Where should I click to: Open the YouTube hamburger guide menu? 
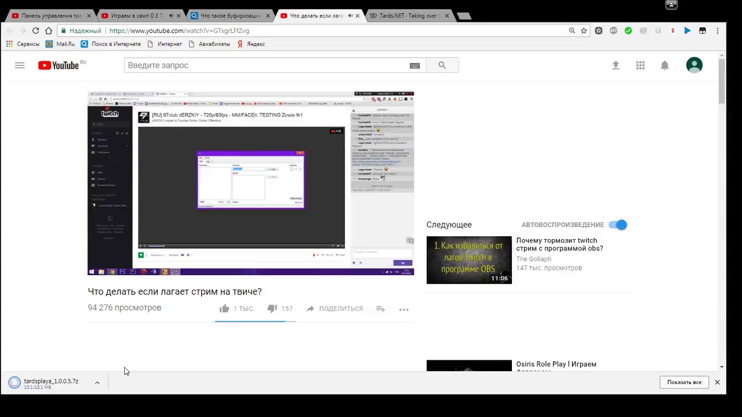pyautogui.click(x=20, y=65)
